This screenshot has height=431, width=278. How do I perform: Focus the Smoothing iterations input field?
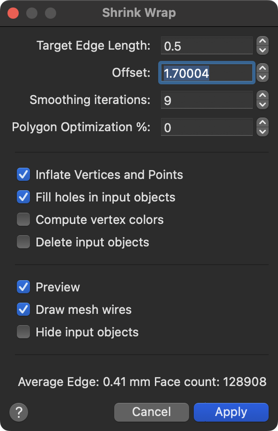point(206,100)
